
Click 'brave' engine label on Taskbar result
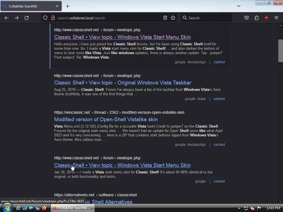pos(201,99)
